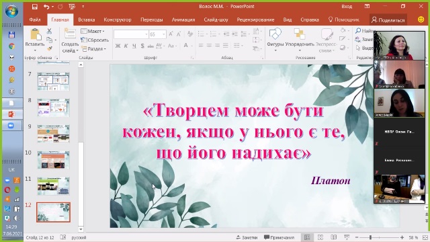Switch to the Вид tab
The height and width of the screenshot is (242, 430).
coord(288,19)
